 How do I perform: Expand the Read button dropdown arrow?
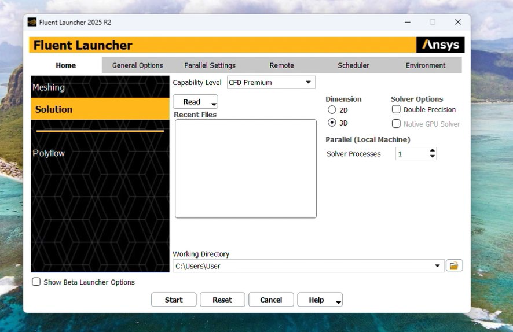pyautogui.click(x=214, y=105)
